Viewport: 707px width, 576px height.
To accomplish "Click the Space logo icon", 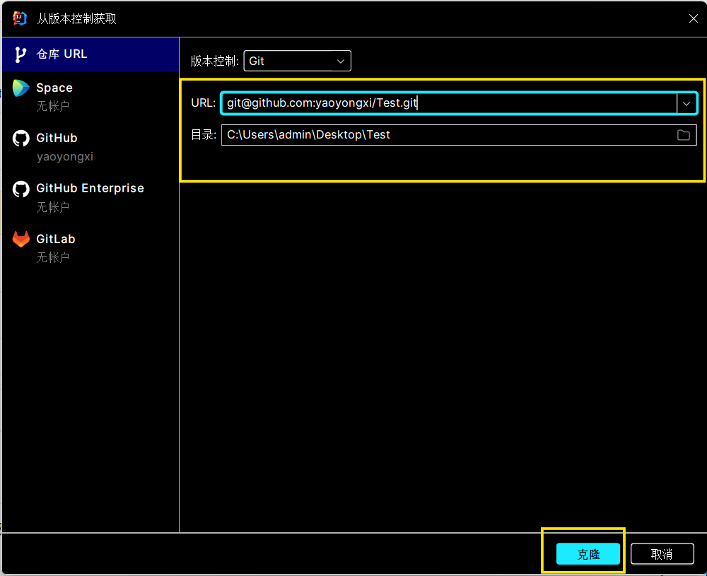I will click(x=21, y=88).
